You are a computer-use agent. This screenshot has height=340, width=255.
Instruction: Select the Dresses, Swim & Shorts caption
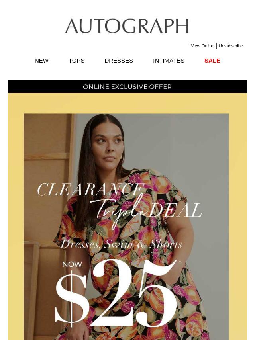point(121,244)
